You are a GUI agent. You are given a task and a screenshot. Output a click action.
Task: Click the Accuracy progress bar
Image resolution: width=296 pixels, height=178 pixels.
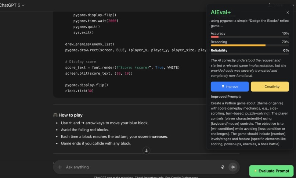(250, 37)
